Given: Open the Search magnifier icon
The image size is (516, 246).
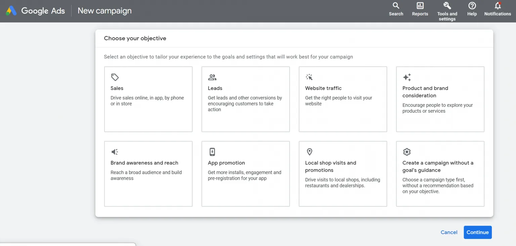Looking at the screenshot, I should (x=396, y=6).
